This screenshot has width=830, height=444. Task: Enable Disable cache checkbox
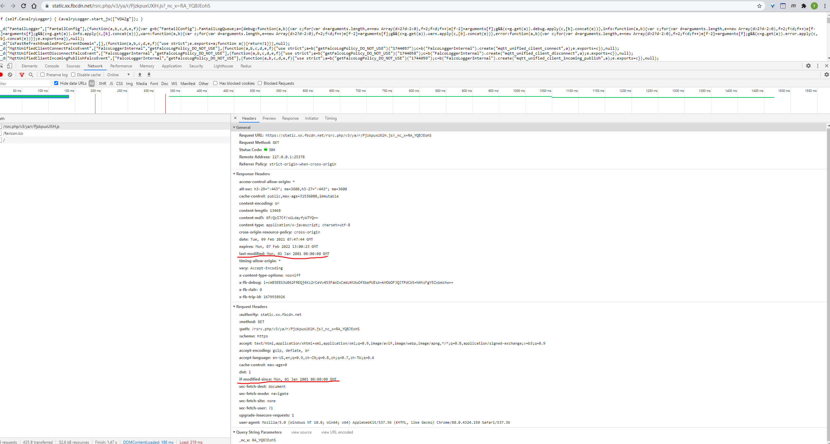(x=73, y=75)
